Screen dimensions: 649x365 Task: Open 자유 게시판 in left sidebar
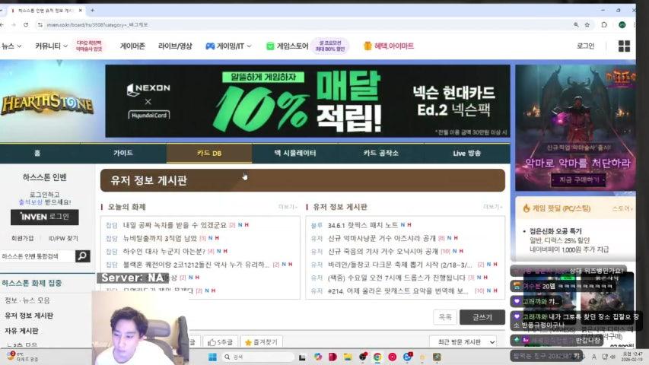click(x=21, y=331)
